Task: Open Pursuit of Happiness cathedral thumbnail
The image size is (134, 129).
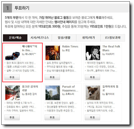Action: coord(53,93)
